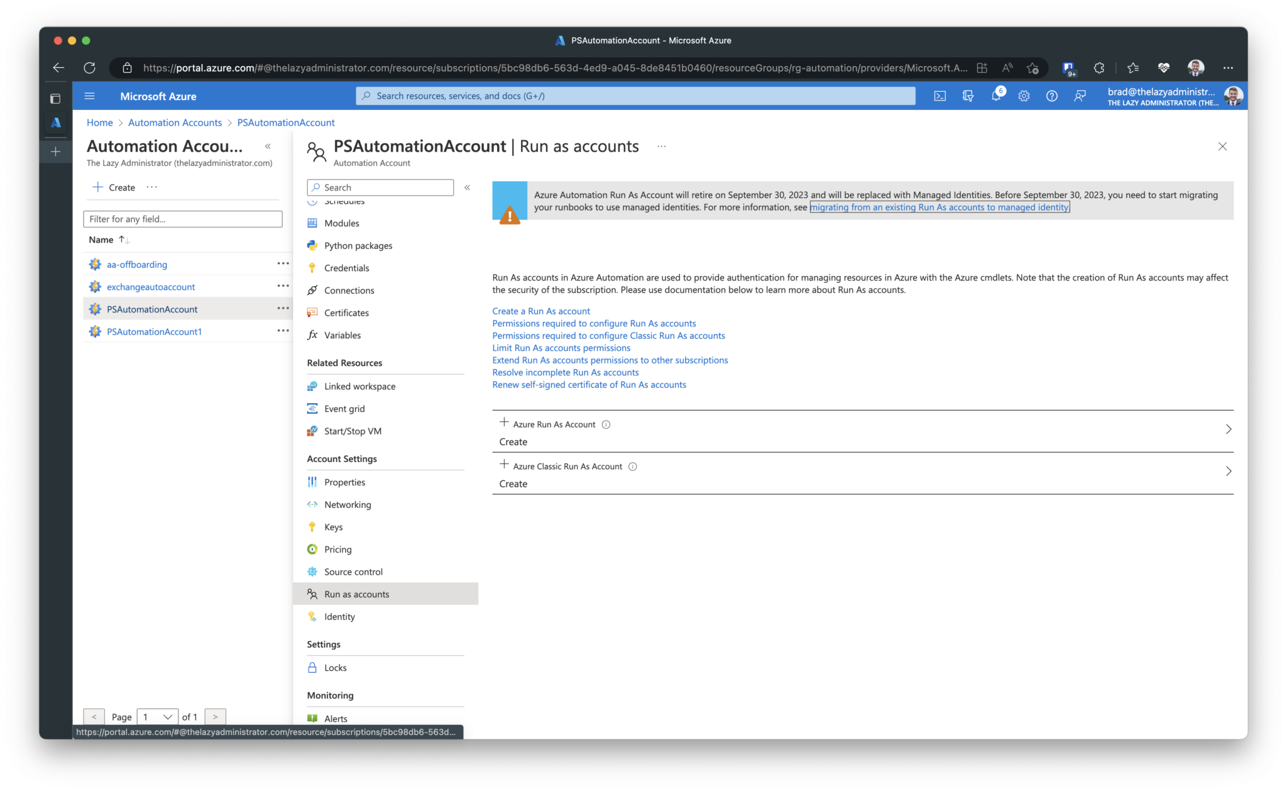Open browser settings and more menu

point(1227,68)
